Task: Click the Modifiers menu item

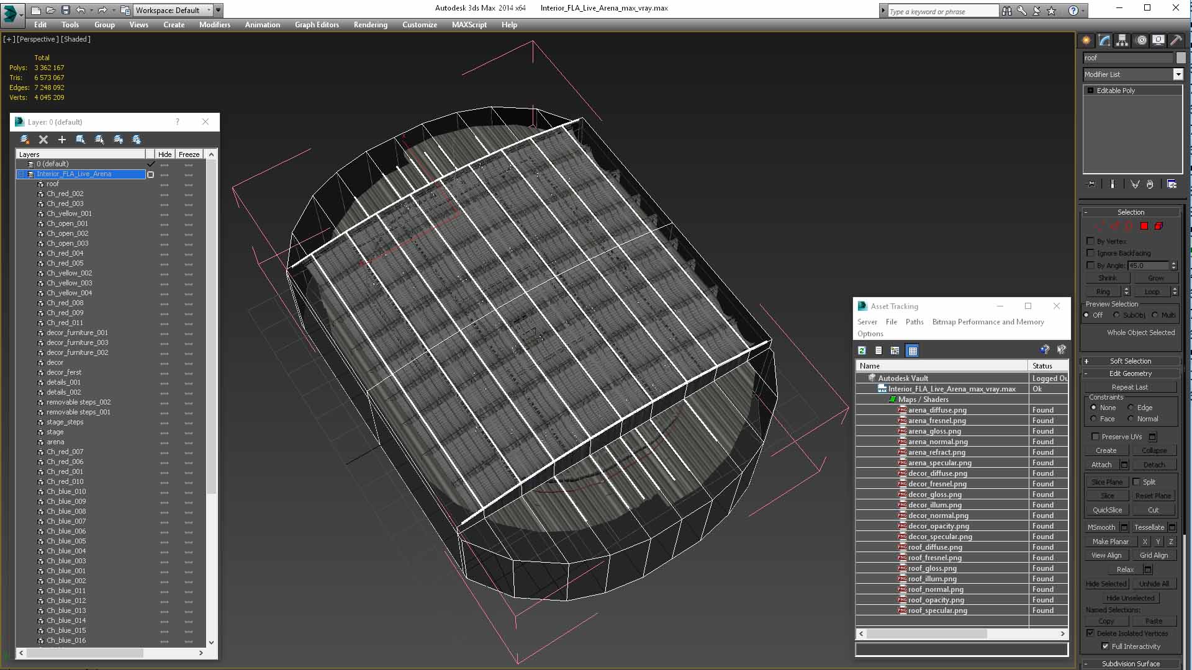Action: point(214,25)
